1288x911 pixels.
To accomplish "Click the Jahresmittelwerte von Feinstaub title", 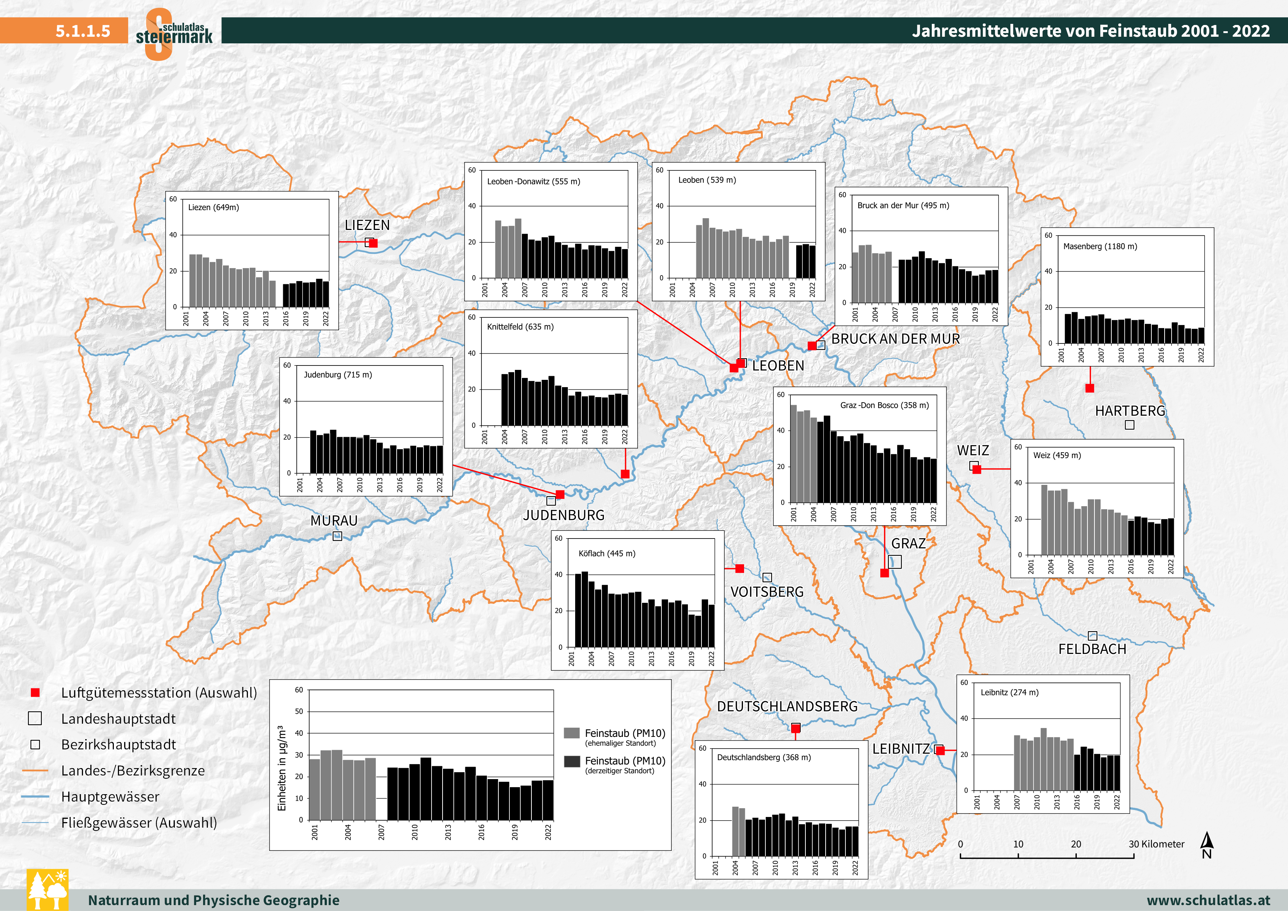I will point(1090,31).
